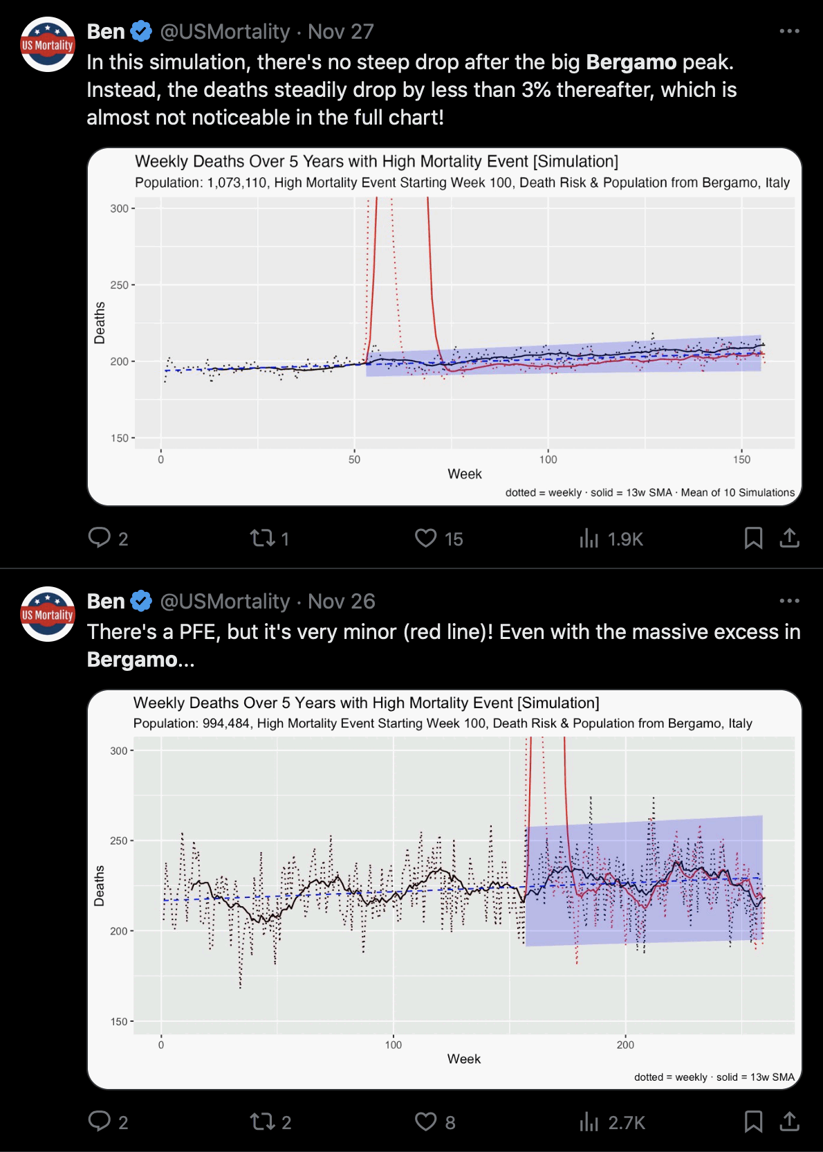Repost the Nov 27 tweet
The image size is (823, 1152).
click(x=263, y=538)
